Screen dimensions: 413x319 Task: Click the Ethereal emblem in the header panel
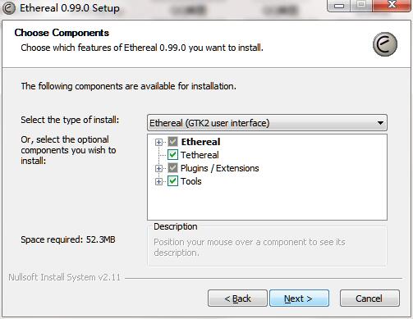click(x=385, y=44)
